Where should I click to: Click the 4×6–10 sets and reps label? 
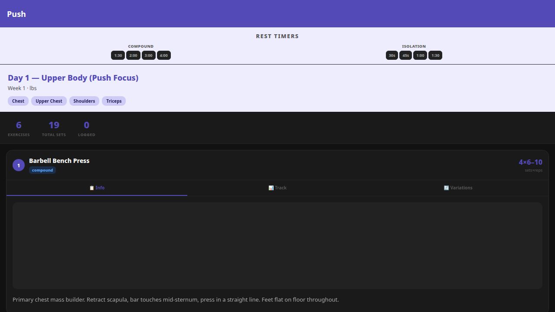pos(530,162)
